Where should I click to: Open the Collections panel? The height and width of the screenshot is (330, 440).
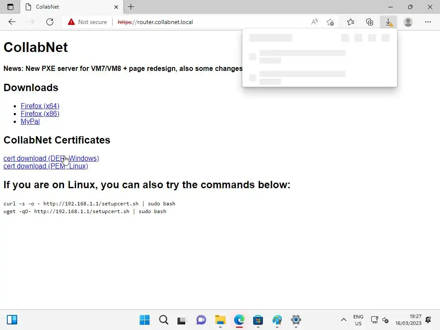tap(370, 22)
